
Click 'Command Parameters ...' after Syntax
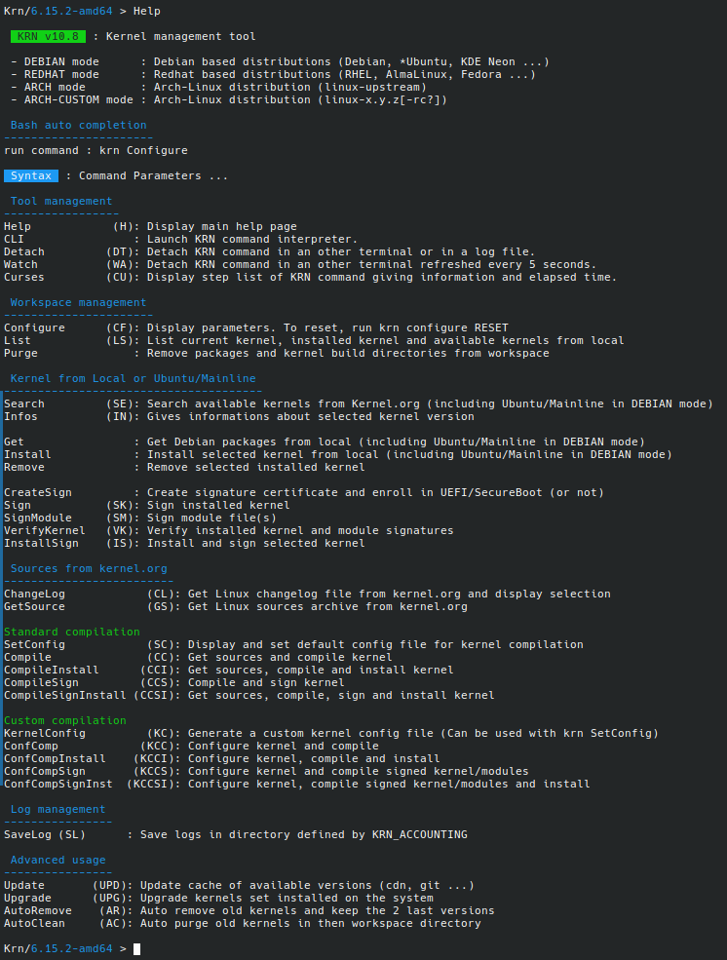pyautogui.click(x=154, y=175)
